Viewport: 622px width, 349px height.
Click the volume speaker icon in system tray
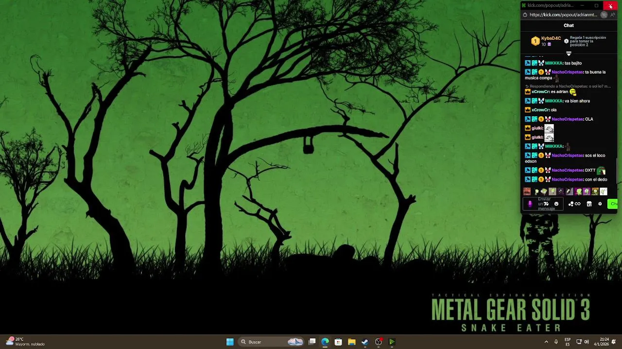pyautogui.click(x=587, y=342)
